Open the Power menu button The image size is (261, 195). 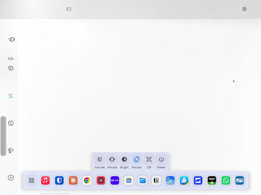point(161,161)
